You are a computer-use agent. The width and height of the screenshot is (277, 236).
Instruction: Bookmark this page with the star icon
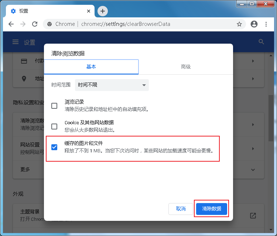(x=239, y=24)
